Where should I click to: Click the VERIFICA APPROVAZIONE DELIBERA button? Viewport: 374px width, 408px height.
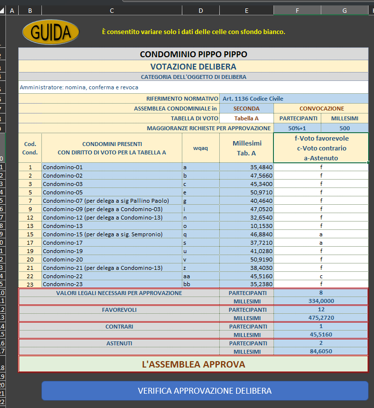205,391
